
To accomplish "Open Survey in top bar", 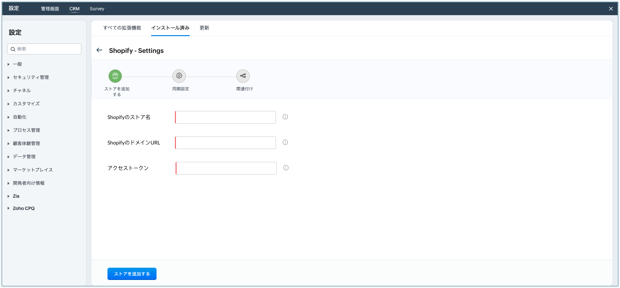I will (97, 9).
